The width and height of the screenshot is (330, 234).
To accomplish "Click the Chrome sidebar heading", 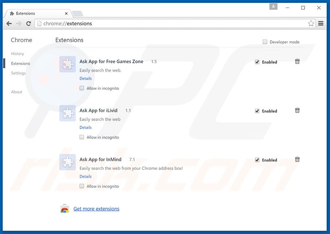I will click(21, 40).
